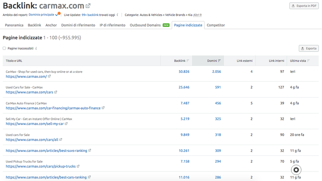Click backlink count 10.261
Screen dimensions: 322x181
184,151
